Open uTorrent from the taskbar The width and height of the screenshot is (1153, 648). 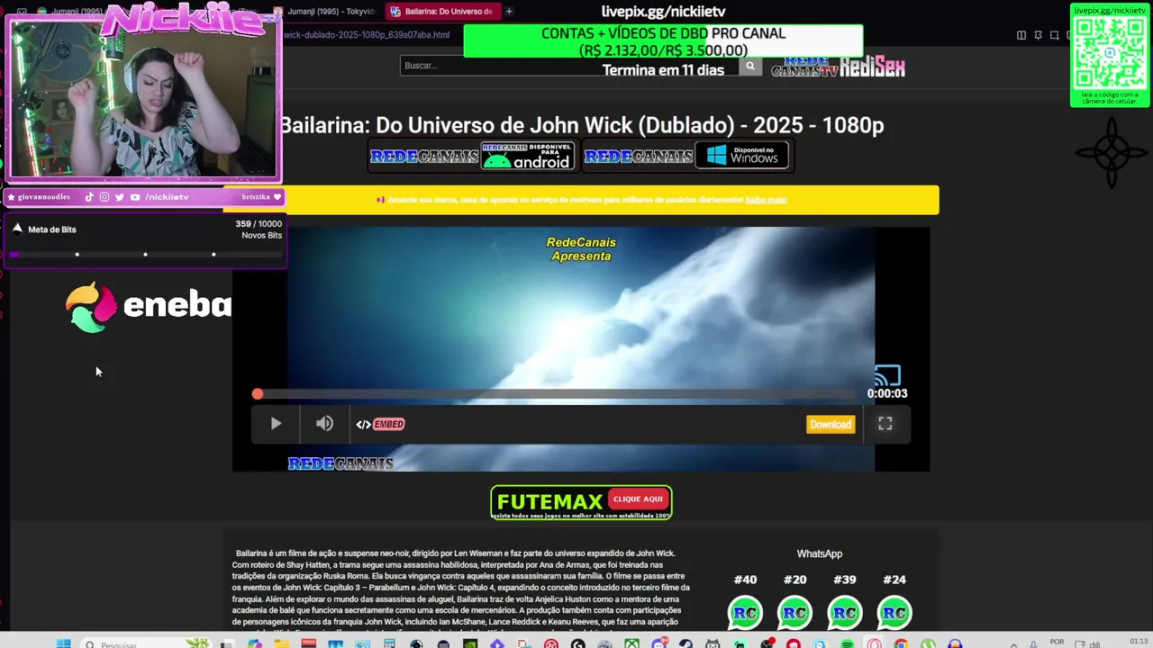click(x=928, y=643)
